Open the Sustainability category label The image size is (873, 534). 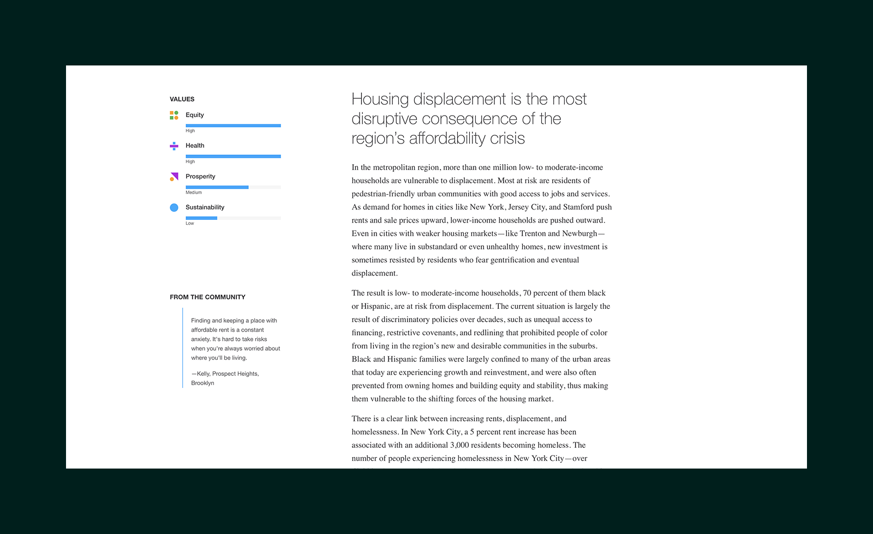click(x=205, y=207)
